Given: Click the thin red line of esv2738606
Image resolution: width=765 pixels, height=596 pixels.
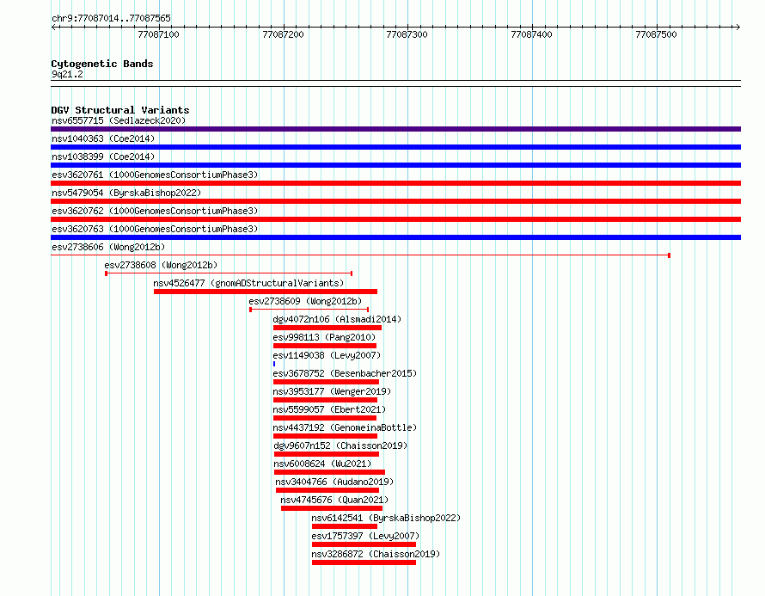Looking at the screenshot, I should pyautogui.click(x=360, y=255).
